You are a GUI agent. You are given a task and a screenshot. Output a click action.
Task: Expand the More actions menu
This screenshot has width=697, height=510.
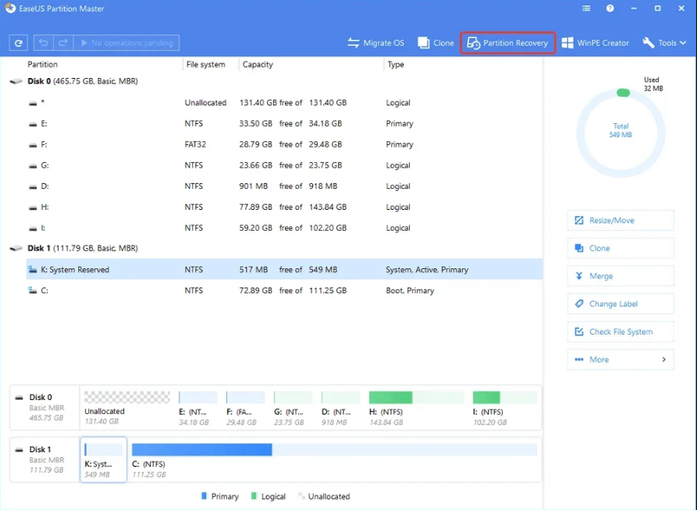pyautogui.click(x=621, y=359)
